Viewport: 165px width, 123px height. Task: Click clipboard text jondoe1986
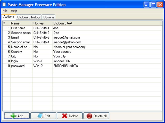pyautogui.click(x=62, y=61)
